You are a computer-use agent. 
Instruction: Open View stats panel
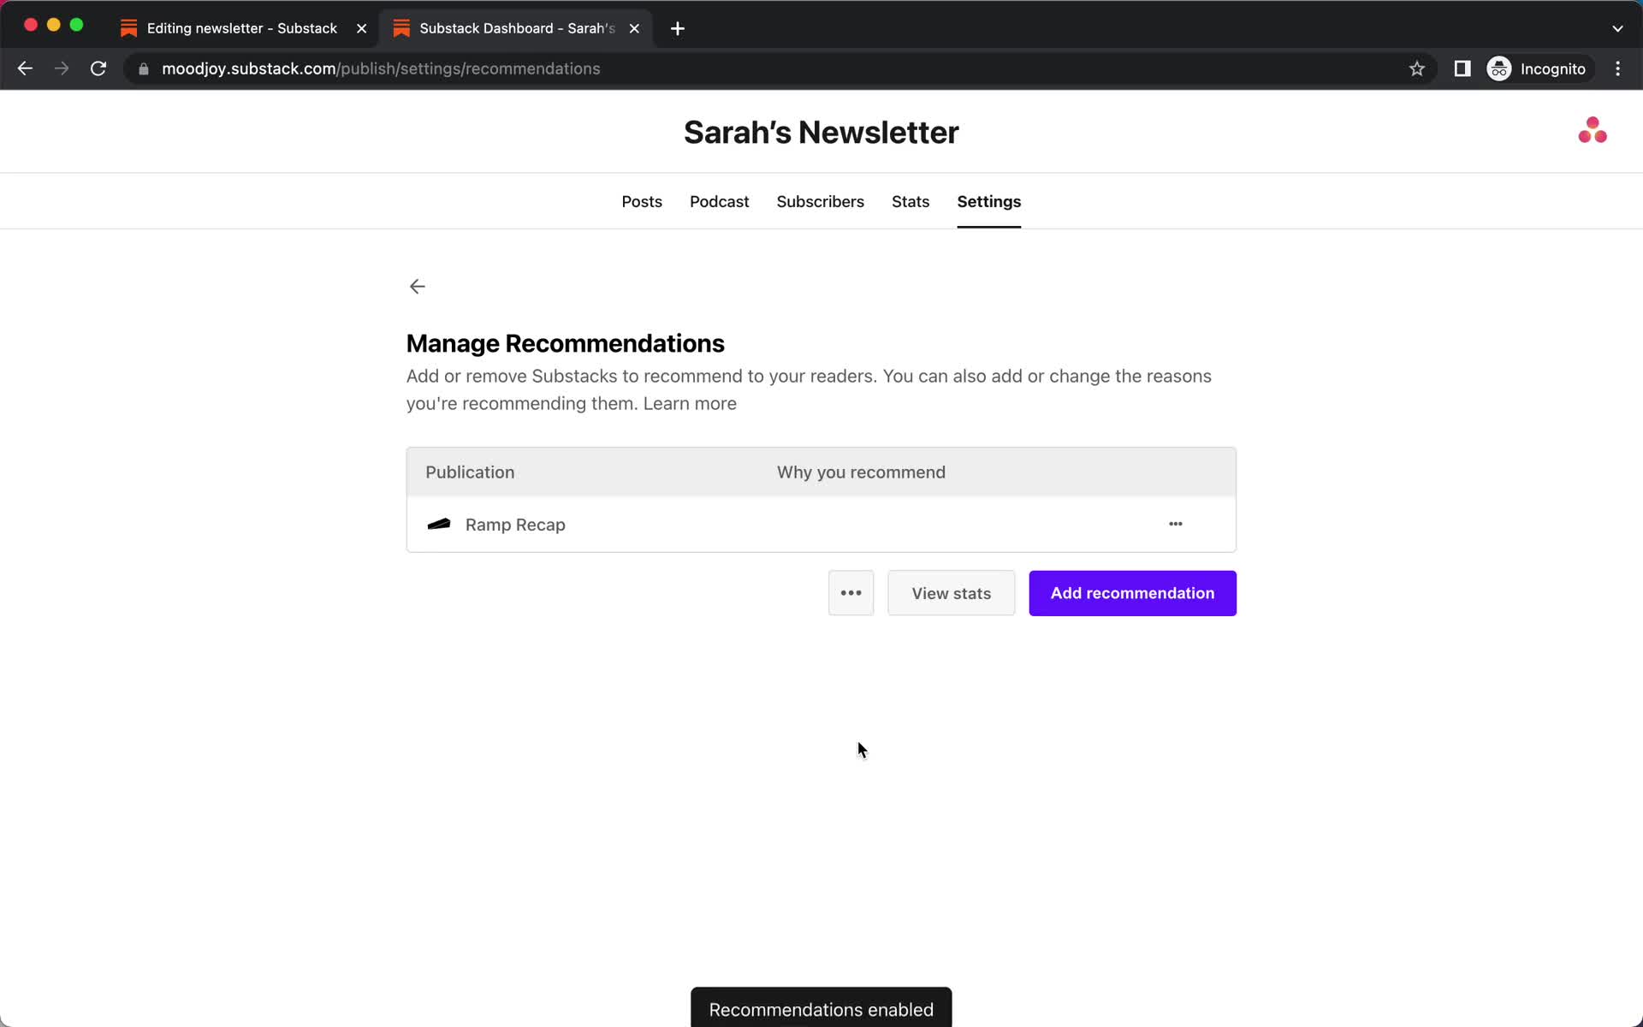point(950,593)
